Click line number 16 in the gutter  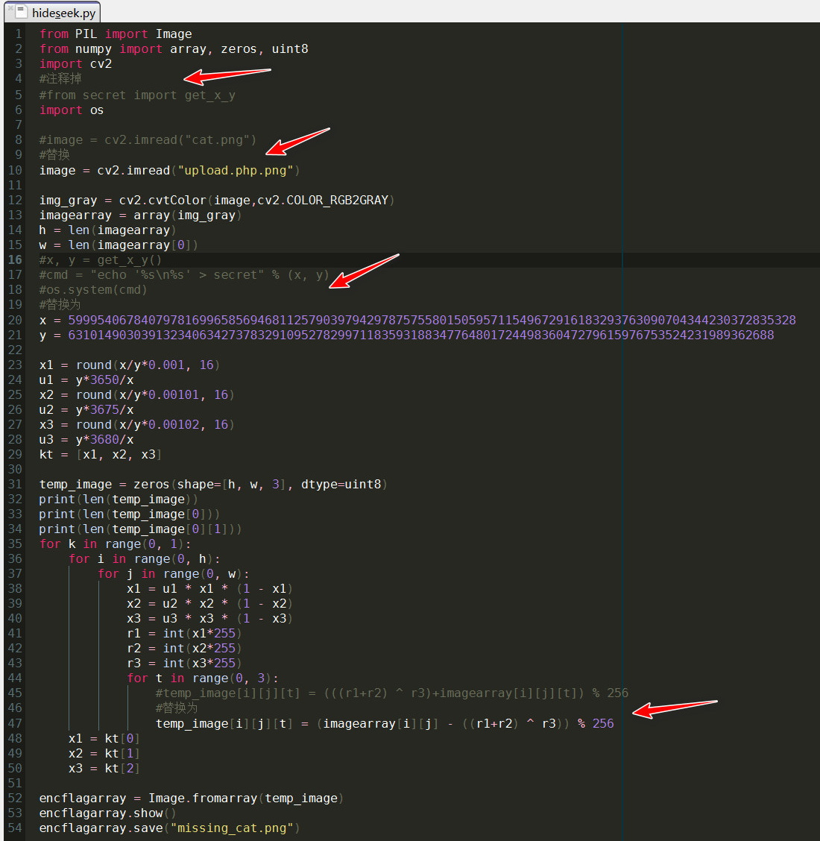pos(15,260)
